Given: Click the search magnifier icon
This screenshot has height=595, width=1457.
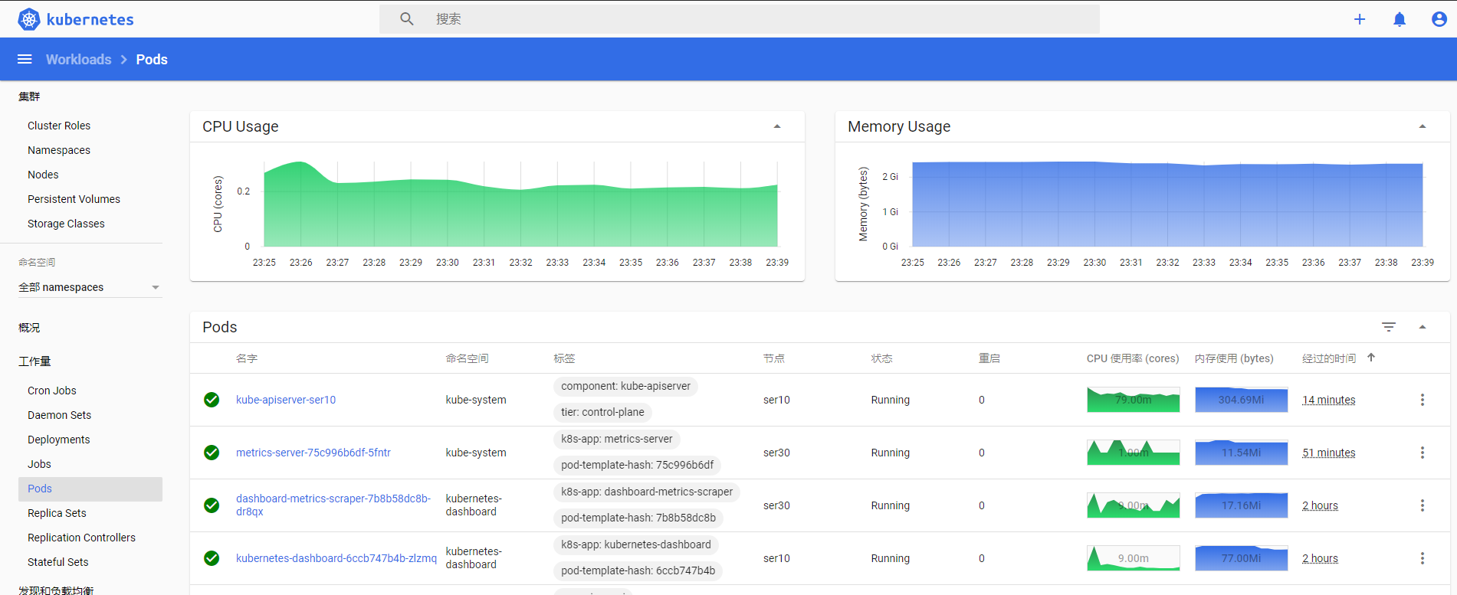Looking at the screenshot, I should (407, 19).
